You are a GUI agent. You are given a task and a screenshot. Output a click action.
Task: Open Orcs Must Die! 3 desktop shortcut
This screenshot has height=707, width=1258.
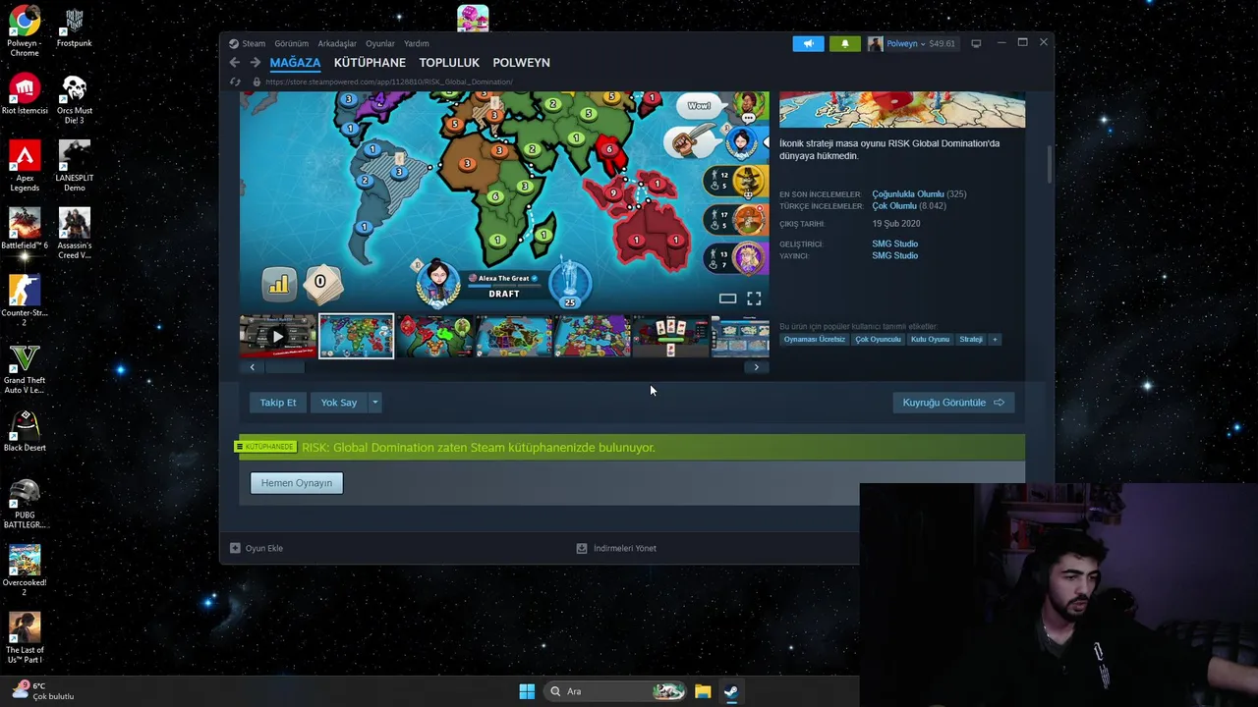pyautogui.click(x=75, y=99)
